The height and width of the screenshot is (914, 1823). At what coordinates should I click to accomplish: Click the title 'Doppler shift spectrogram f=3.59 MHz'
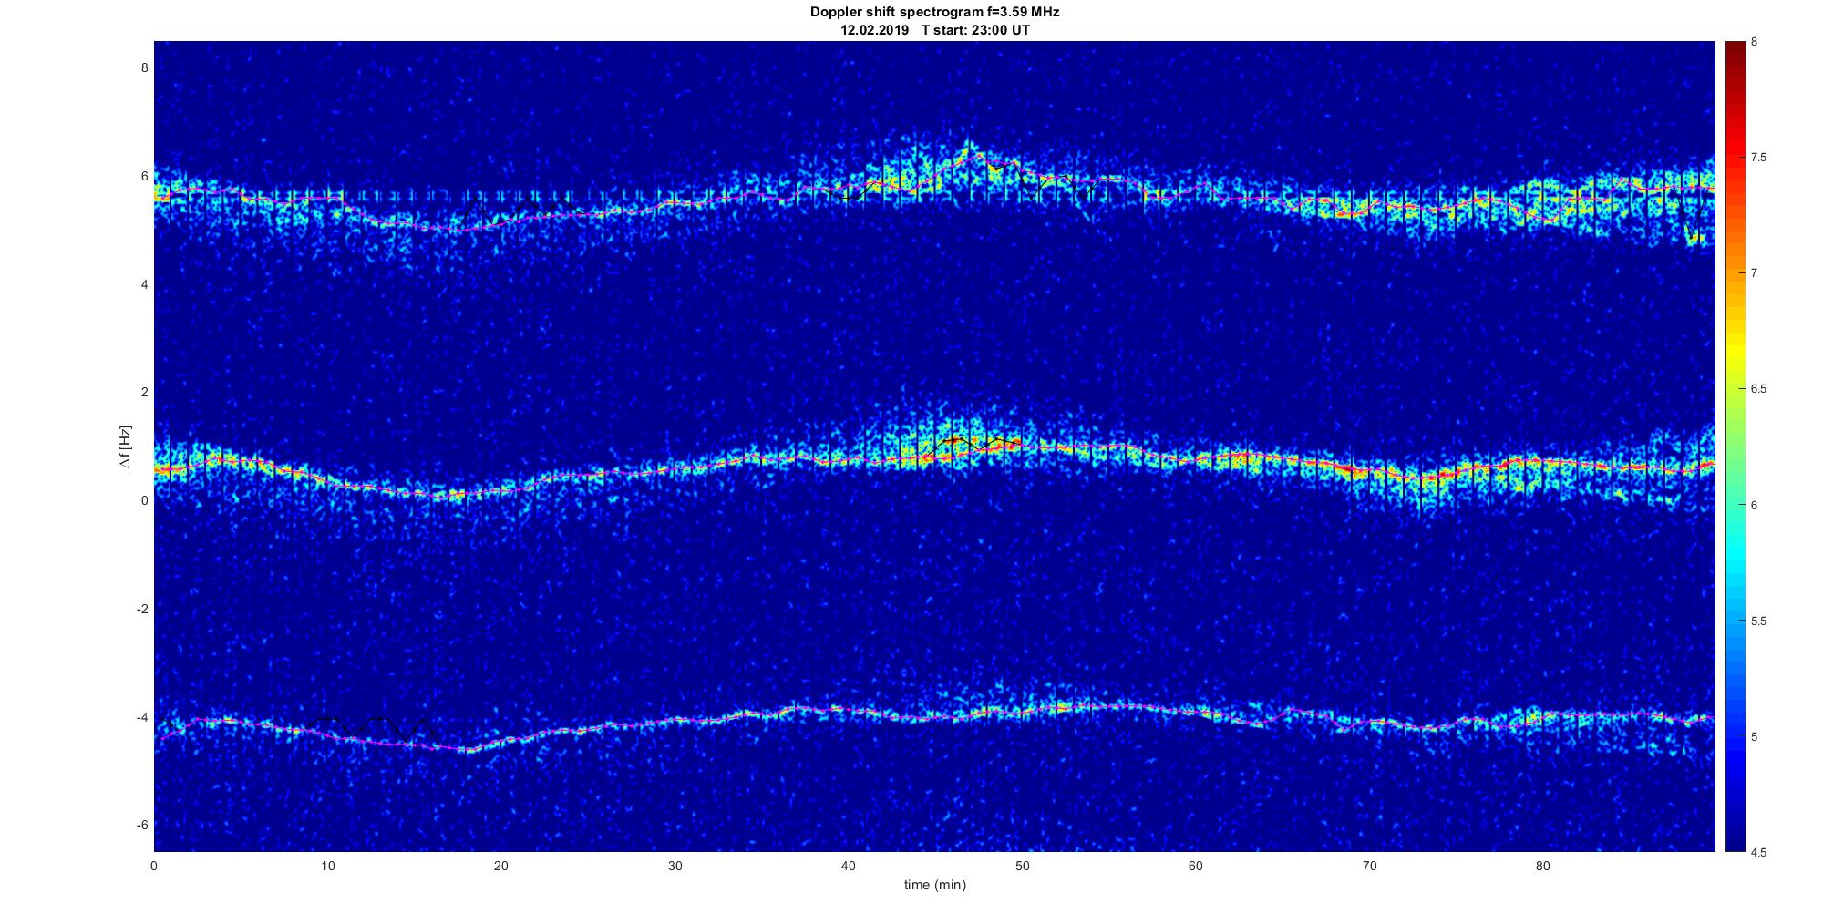point(934,12)
